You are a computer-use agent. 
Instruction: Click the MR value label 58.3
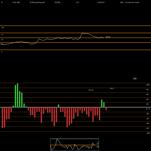click(x=112, y=88)
